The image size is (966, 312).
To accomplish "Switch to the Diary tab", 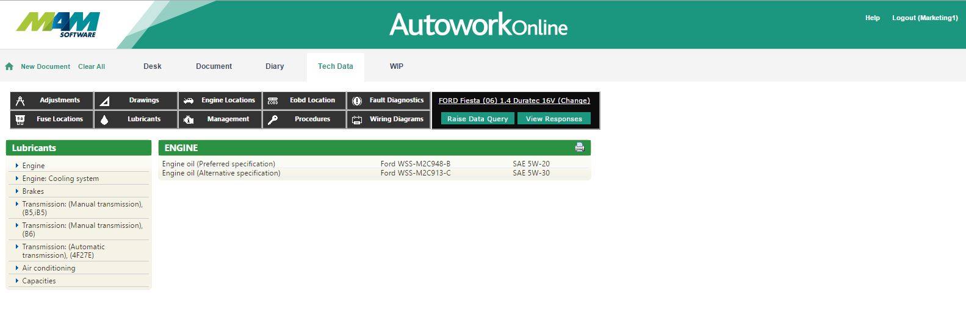I will coord(275,66).
